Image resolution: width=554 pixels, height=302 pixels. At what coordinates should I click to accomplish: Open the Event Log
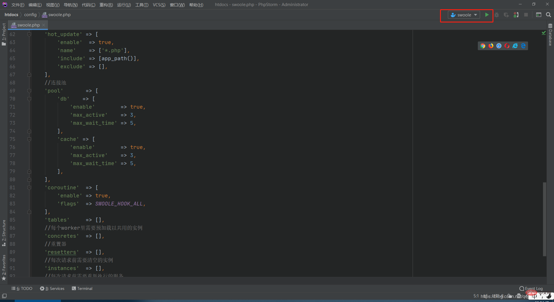coord(531,288)
